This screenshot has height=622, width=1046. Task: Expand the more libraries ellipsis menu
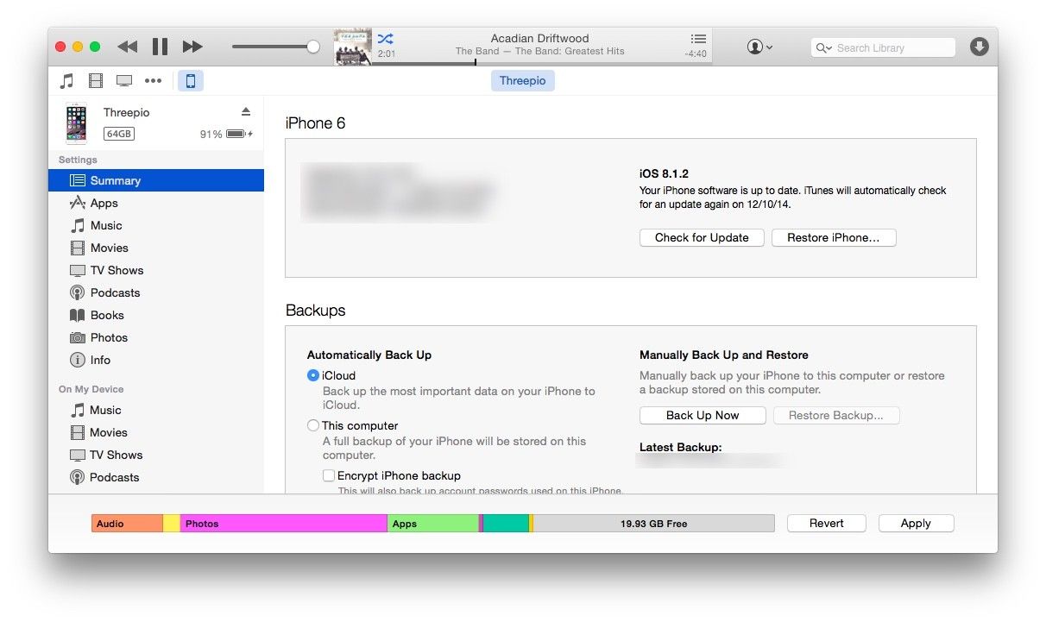click(153, 81)
